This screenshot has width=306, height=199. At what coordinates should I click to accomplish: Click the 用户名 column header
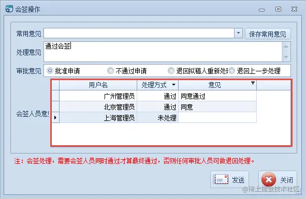(x=98, y=85)
